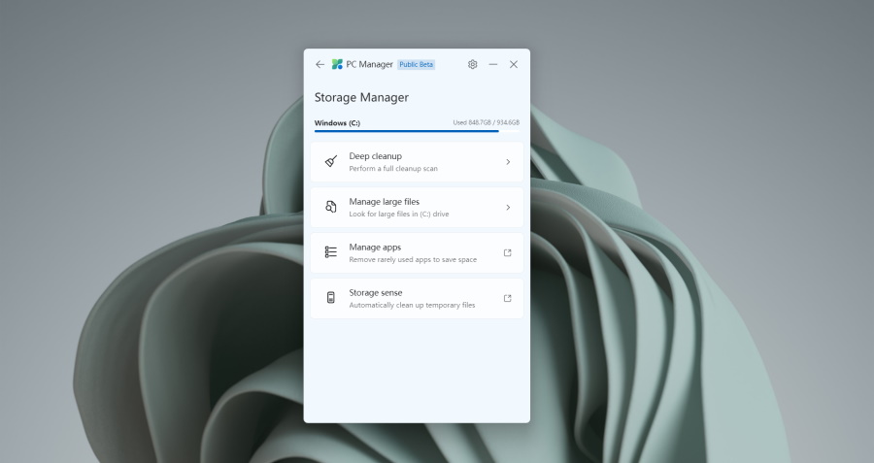This screenshot has height=463, width=874.
Task: Open the Storage sense option
Action: 417,298
